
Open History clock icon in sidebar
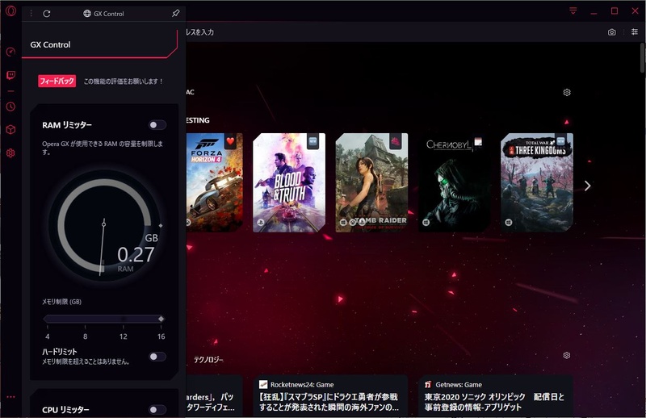[x=10, y=107]
